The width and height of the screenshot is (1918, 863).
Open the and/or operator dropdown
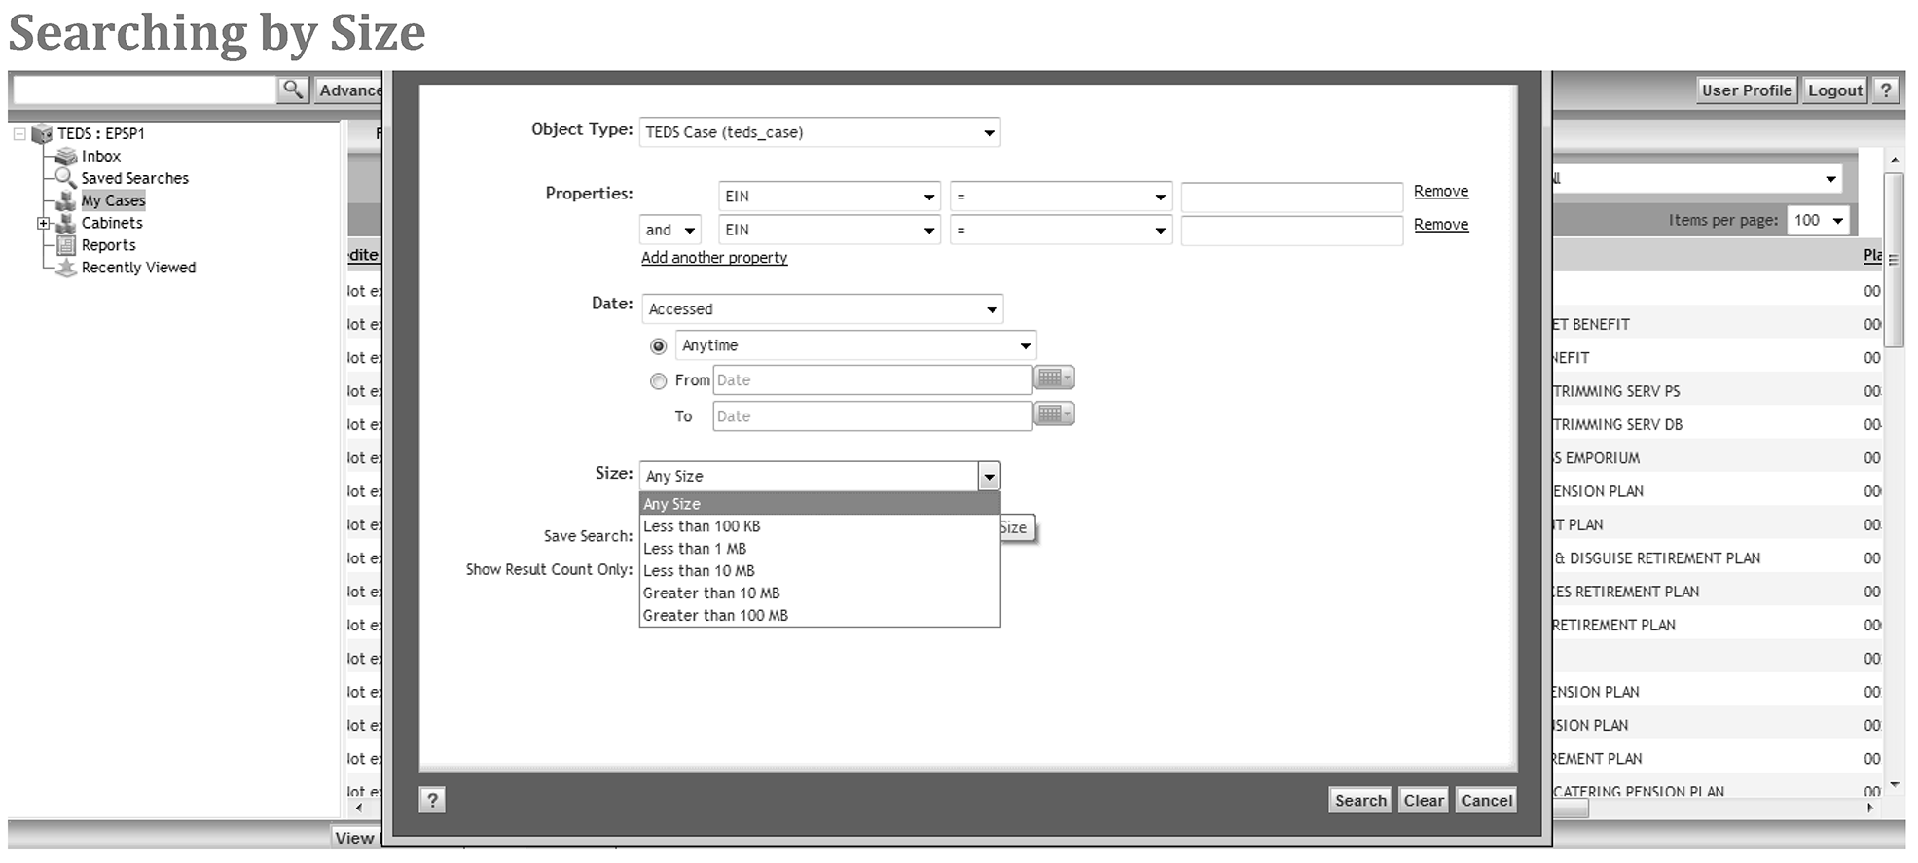pos(669,231)
